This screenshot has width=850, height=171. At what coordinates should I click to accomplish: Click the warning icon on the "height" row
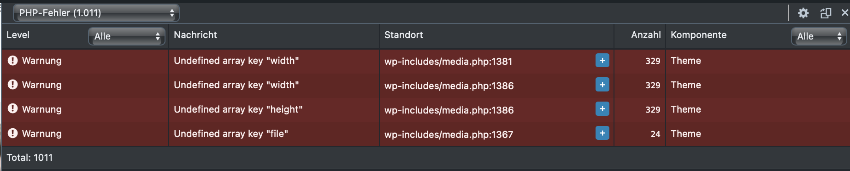click(x=13, y=109)
